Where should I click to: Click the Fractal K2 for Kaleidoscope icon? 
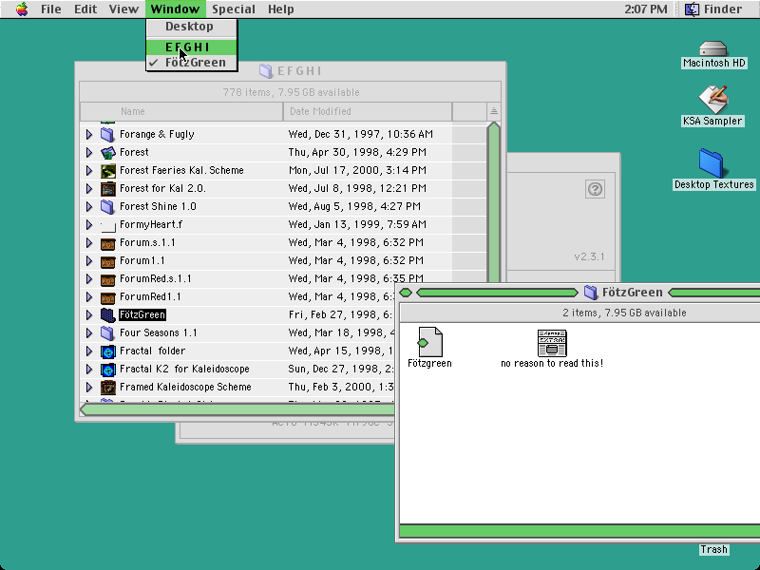point(107,370)
